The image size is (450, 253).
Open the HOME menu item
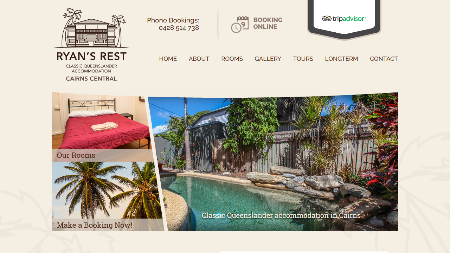tap(168, 59)
